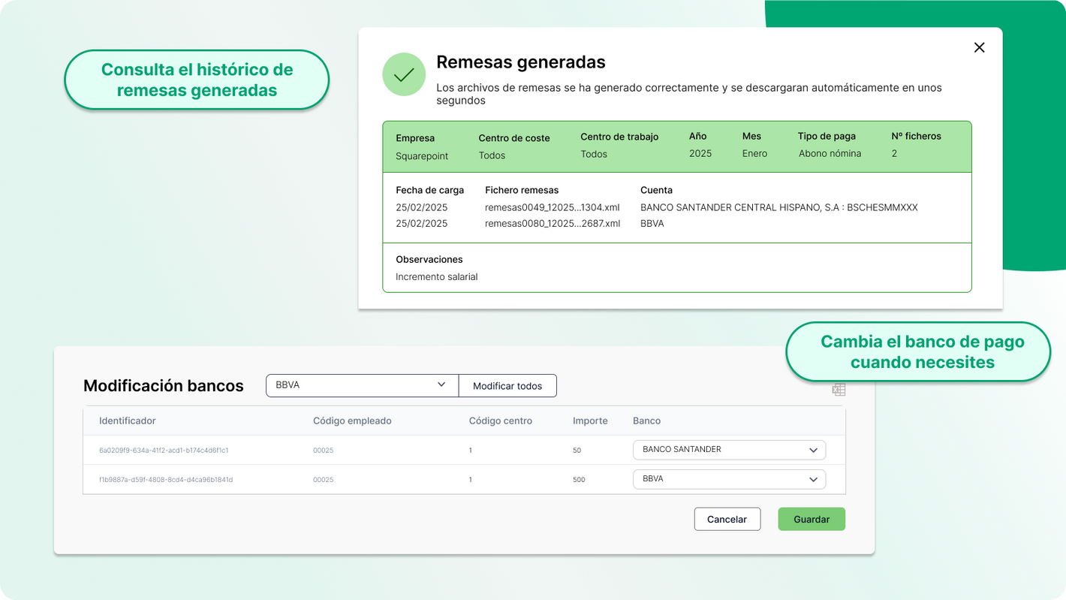Click the green success checkmark icon

[x=404, y=74]
